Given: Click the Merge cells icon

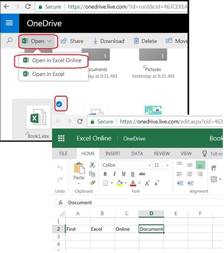Looking at the screenshot, I should coord(214,179).
